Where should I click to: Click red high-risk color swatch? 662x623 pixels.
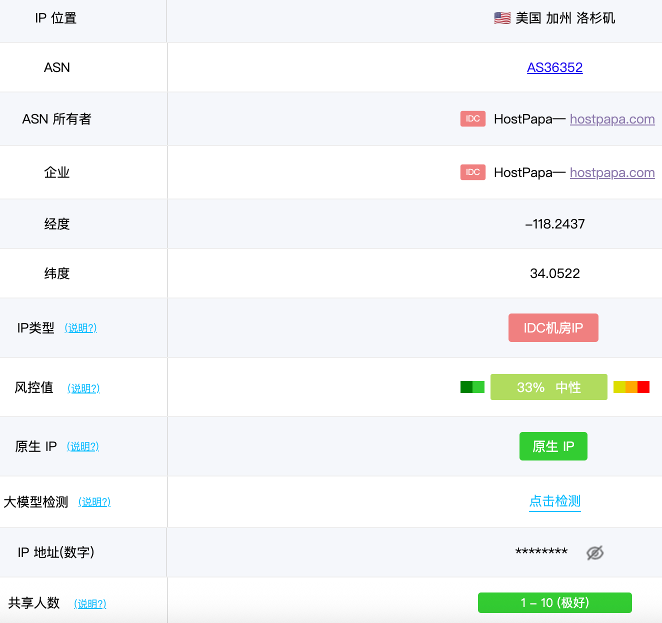(643, 387)
